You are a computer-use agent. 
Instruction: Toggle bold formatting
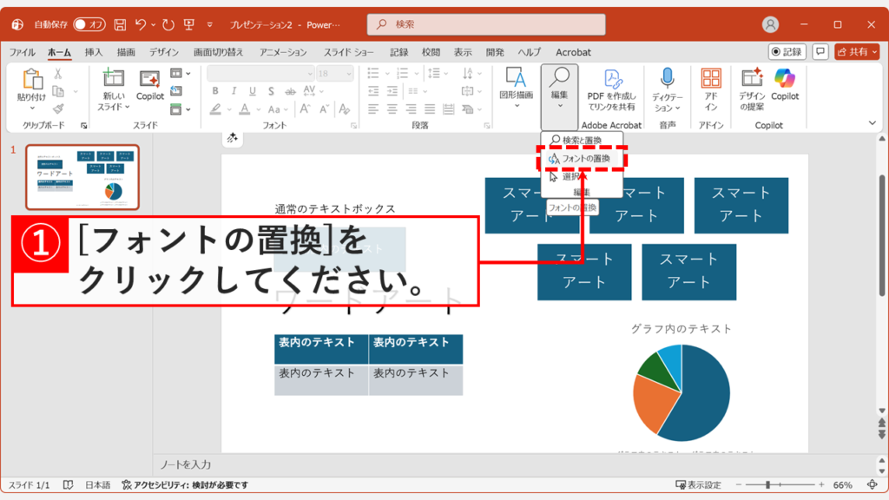click(215, 90)
